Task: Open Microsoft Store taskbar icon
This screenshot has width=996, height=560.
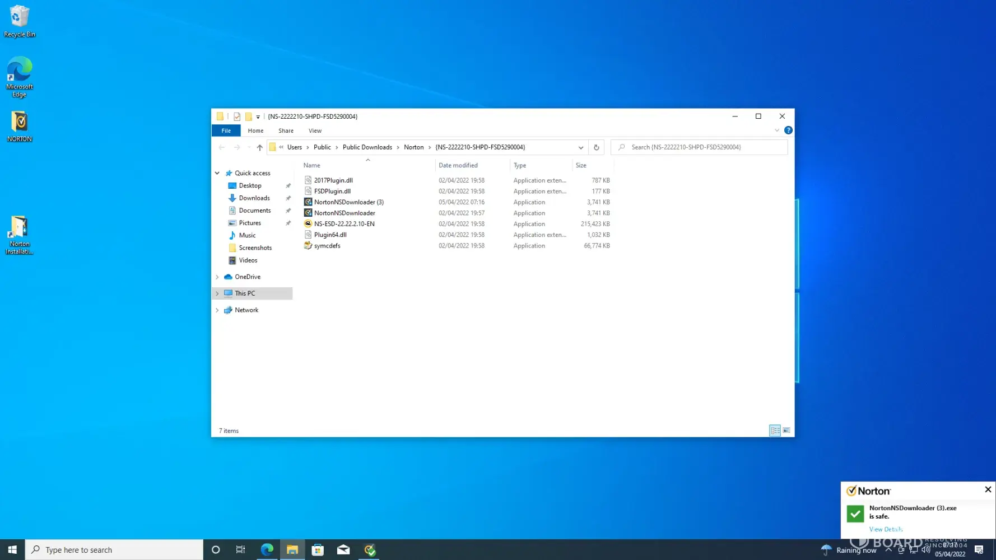Action: (318, 550)
